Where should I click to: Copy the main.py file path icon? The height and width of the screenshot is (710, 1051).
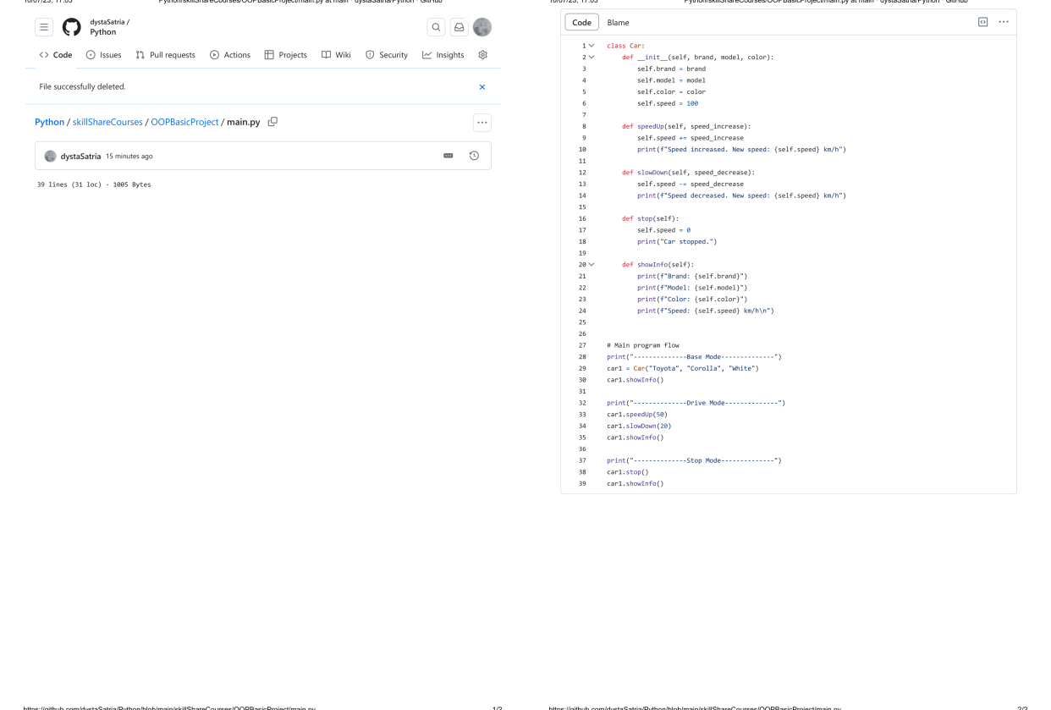tap(272, 122)
